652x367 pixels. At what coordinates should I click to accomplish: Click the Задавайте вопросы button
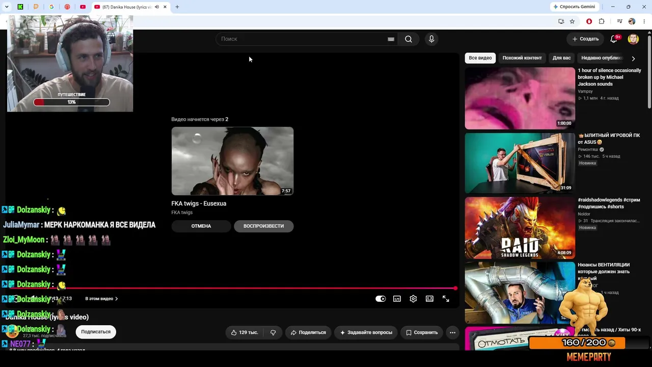[366, 332]
